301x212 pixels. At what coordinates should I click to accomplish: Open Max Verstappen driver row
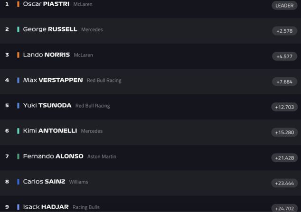(53, 80)
